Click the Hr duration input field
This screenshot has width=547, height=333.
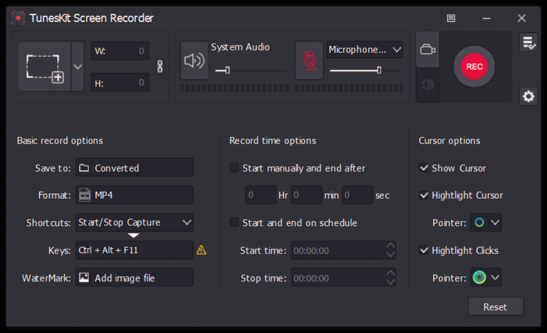pyautogui.click(x=261, y=195)
